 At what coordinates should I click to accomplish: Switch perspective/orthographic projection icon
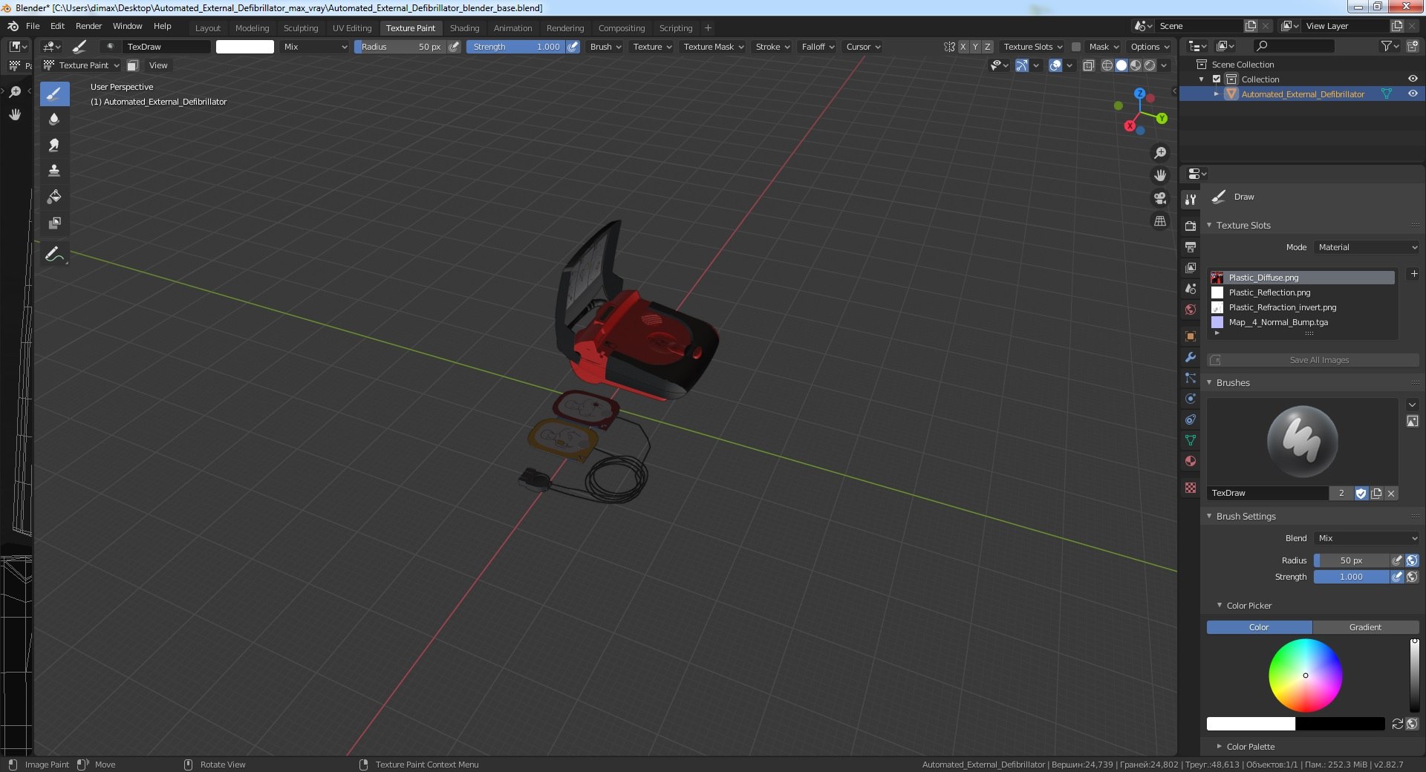pyautogui.click(x=1159, y=221)
